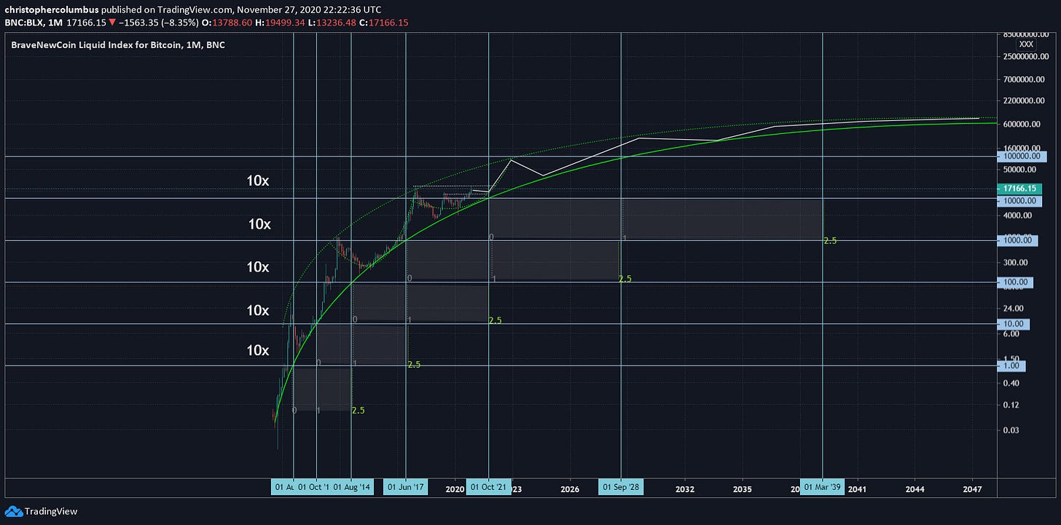Click the 2035 time axis label
This screenshot has width=1061, height=525.
pos(743,489)
